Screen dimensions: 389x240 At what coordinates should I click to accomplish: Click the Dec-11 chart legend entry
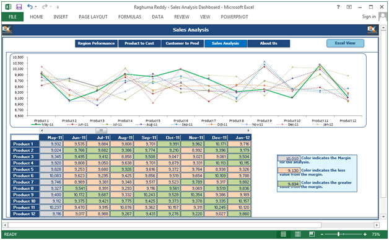(x=288, y=125)
